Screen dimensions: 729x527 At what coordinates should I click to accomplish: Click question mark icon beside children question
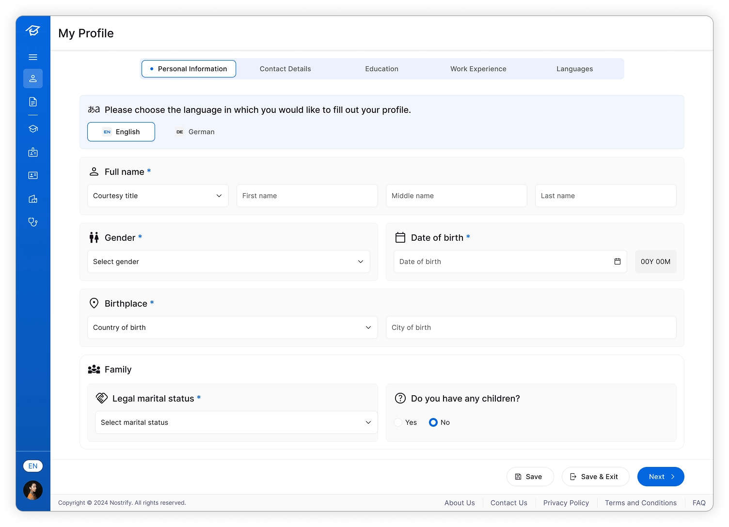coord(400,398)
